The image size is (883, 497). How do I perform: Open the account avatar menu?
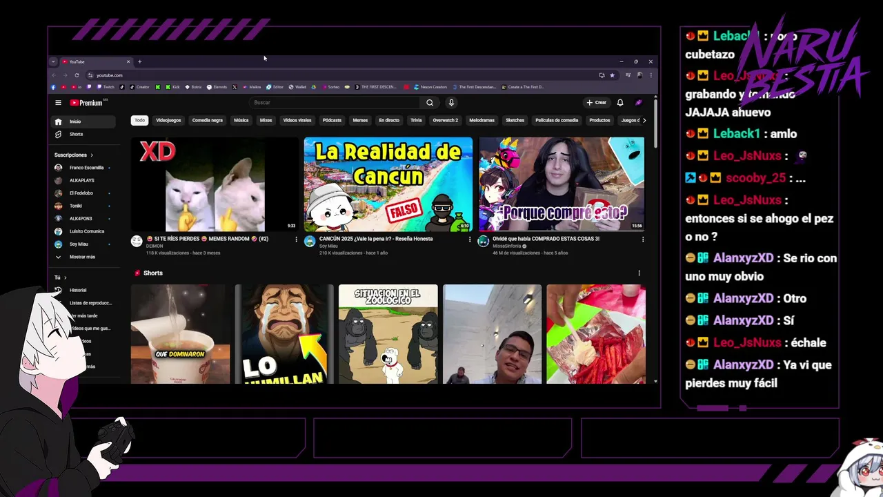pyautogui.click(x=639, y=103)
